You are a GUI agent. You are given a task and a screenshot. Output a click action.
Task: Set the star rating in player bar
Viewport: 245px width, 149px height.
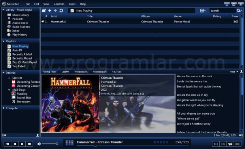point(161,142)
